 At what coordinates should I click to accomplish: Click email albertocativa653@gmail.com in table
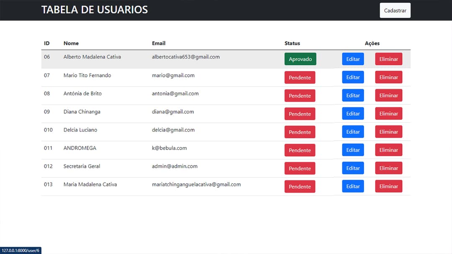coord(185,57)
